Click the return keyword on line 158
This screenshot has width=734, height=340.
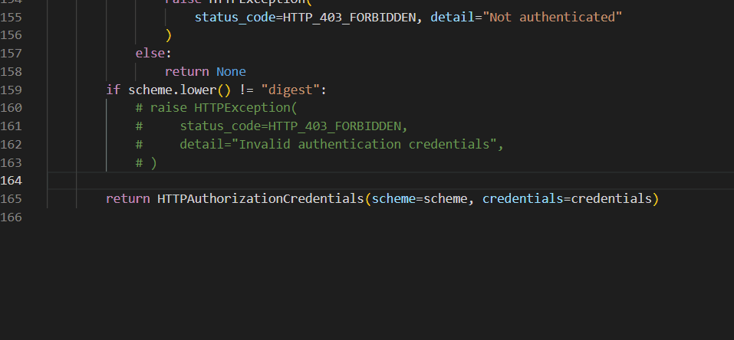pos(187,72)
